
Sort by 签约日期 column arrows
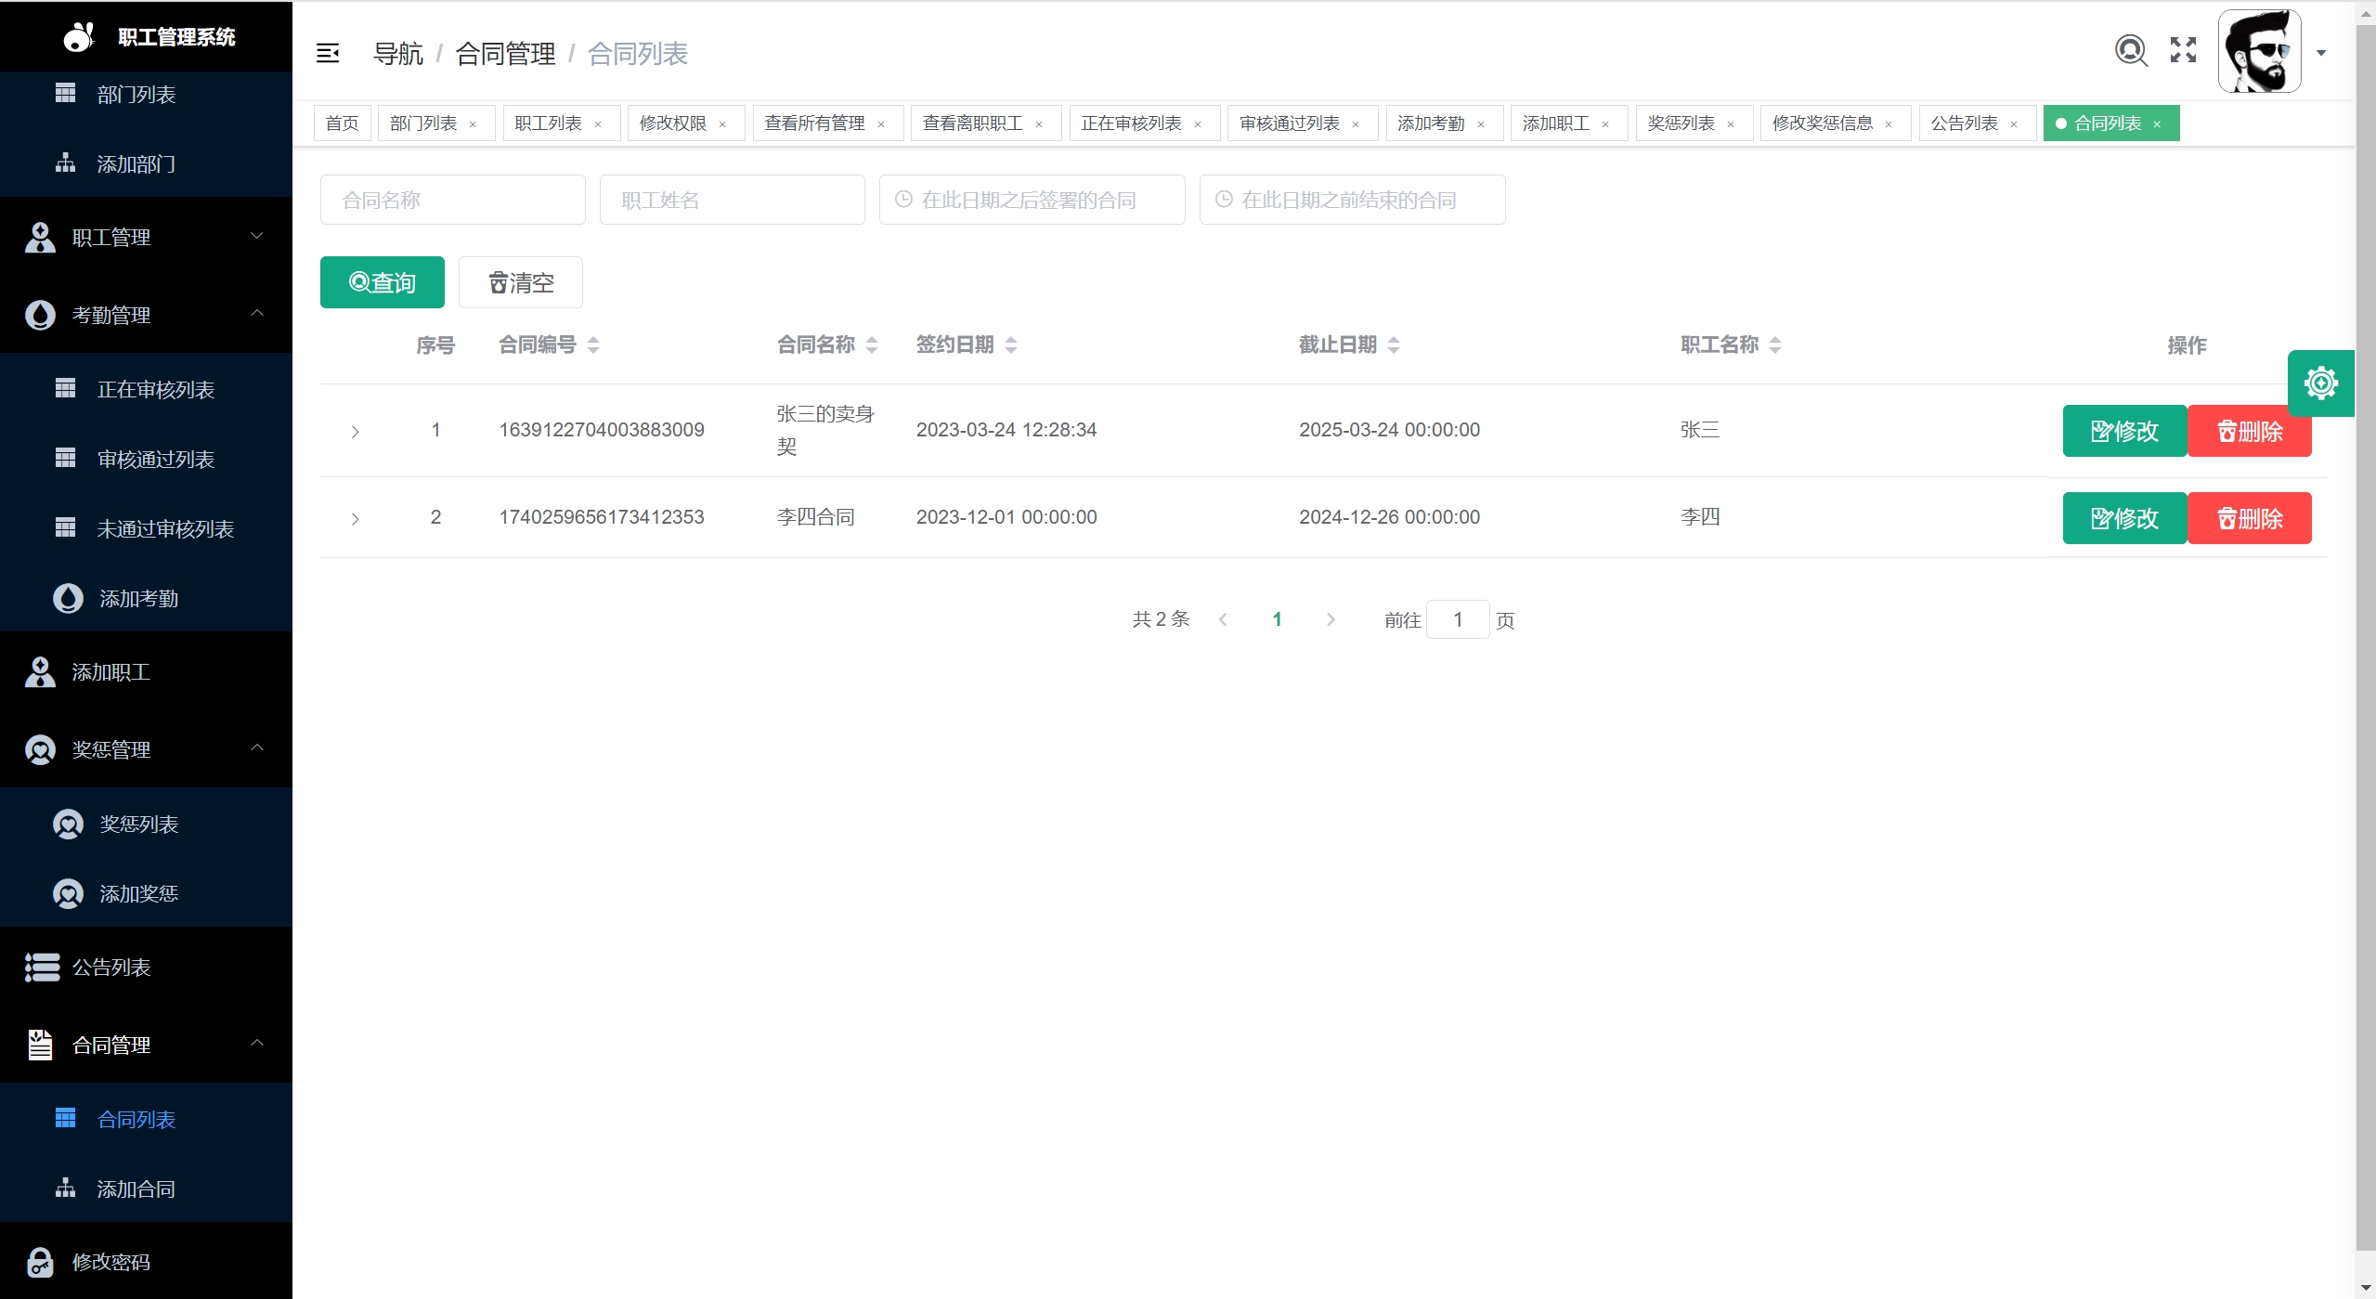coord(1011,345)
